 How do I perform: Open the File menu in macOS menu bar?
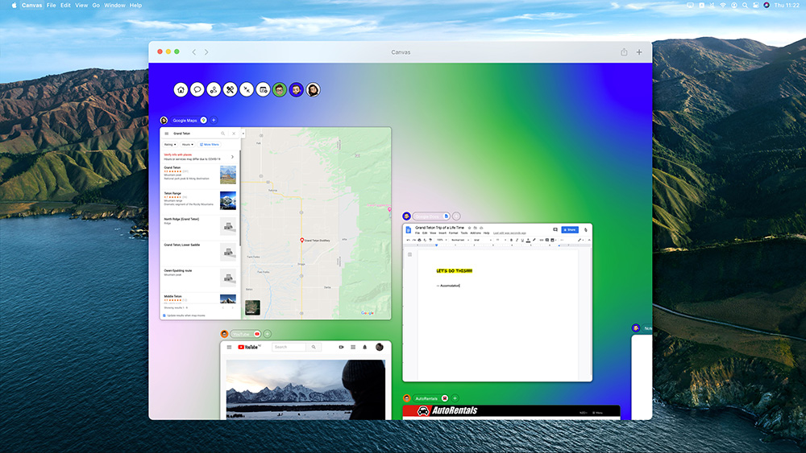click(x=51, y=5)
